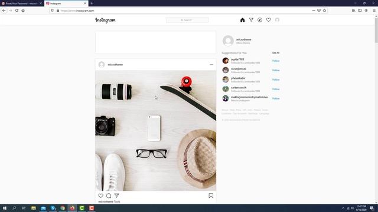Image resolution: width=378 pixels, height=212 pixels.
Task: Click sidebar profile avatar of miicrotheme
Action: coord(228,41)
